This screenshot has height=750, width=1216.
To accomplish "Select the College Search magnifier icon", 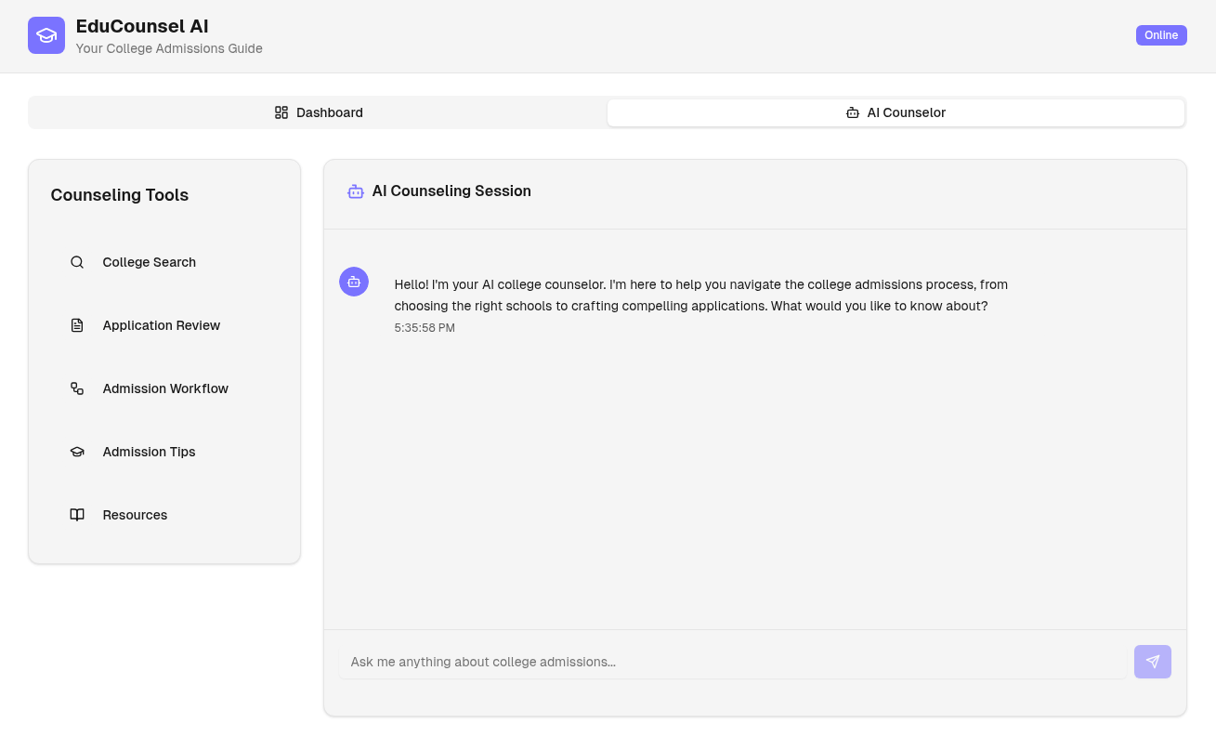I will pyautogui.click(x=77, y=262).
